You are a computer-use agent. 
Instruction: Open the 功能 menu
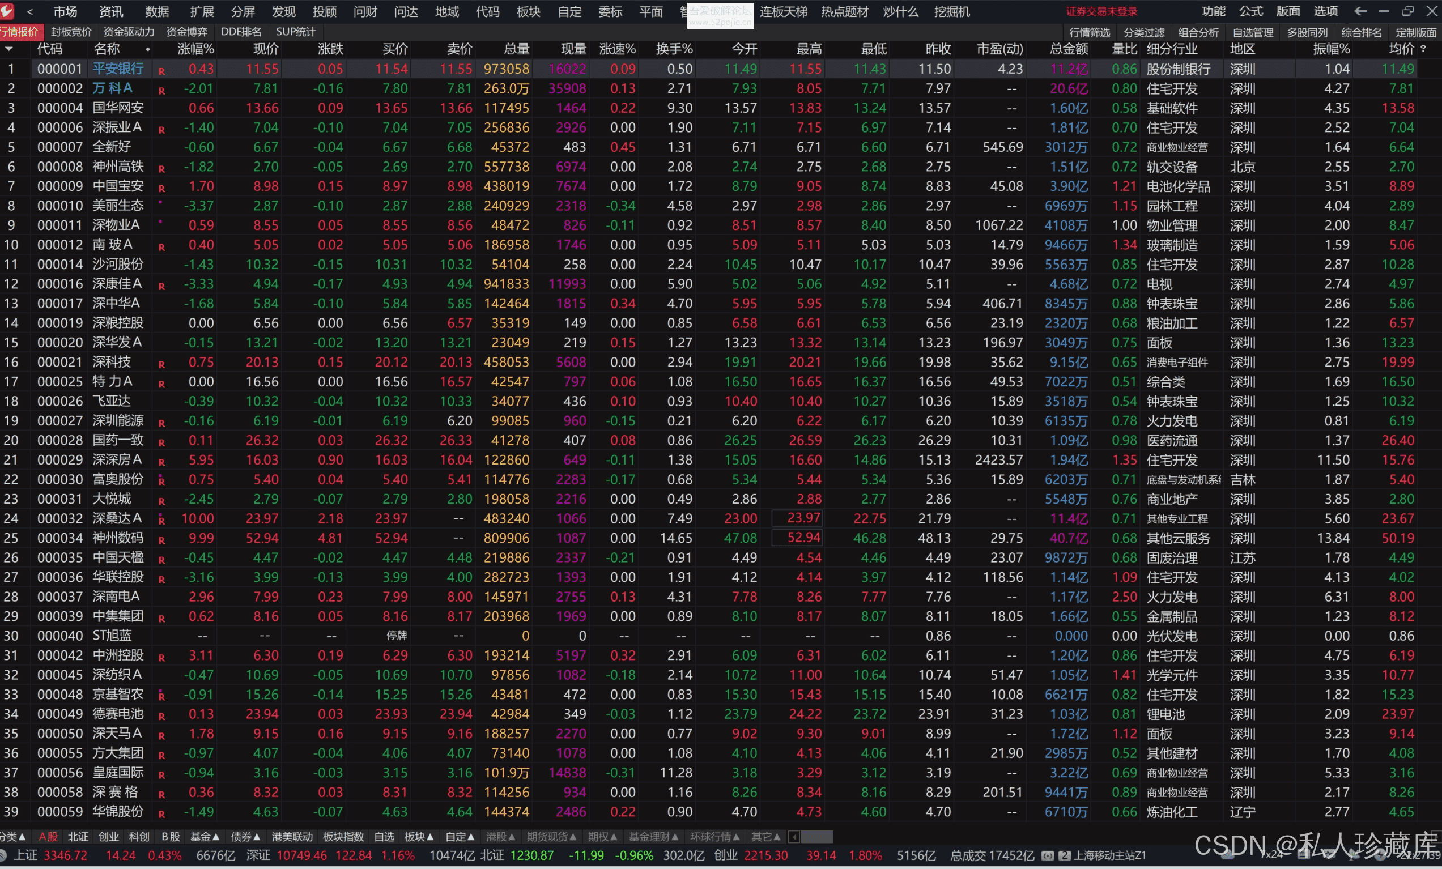(x=1213, y=11)
